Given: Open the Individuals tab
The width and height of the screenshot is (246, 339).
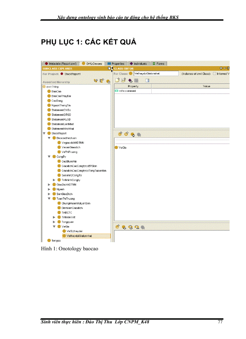Looking at the screenshot, I should 138,64.
